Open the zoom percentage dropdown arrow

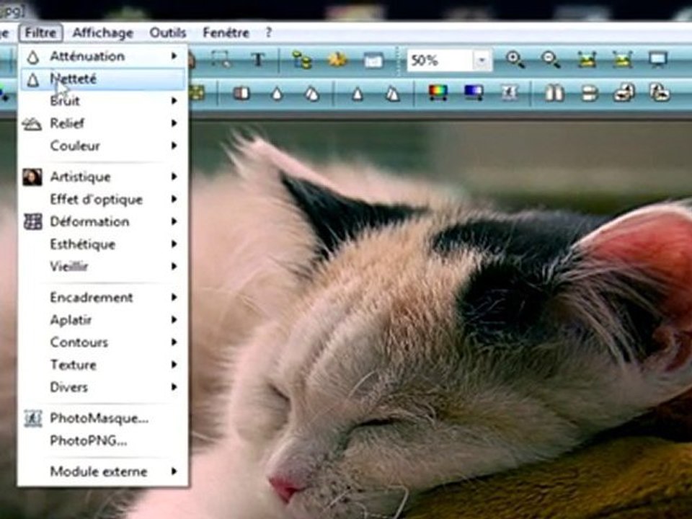482,60
